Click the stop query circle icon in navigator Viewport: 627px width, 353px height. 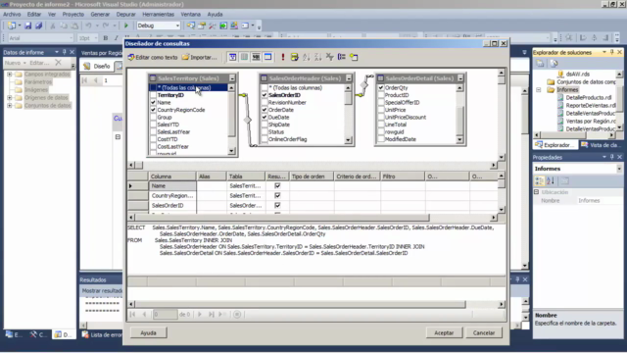click(x=237, y=315)
